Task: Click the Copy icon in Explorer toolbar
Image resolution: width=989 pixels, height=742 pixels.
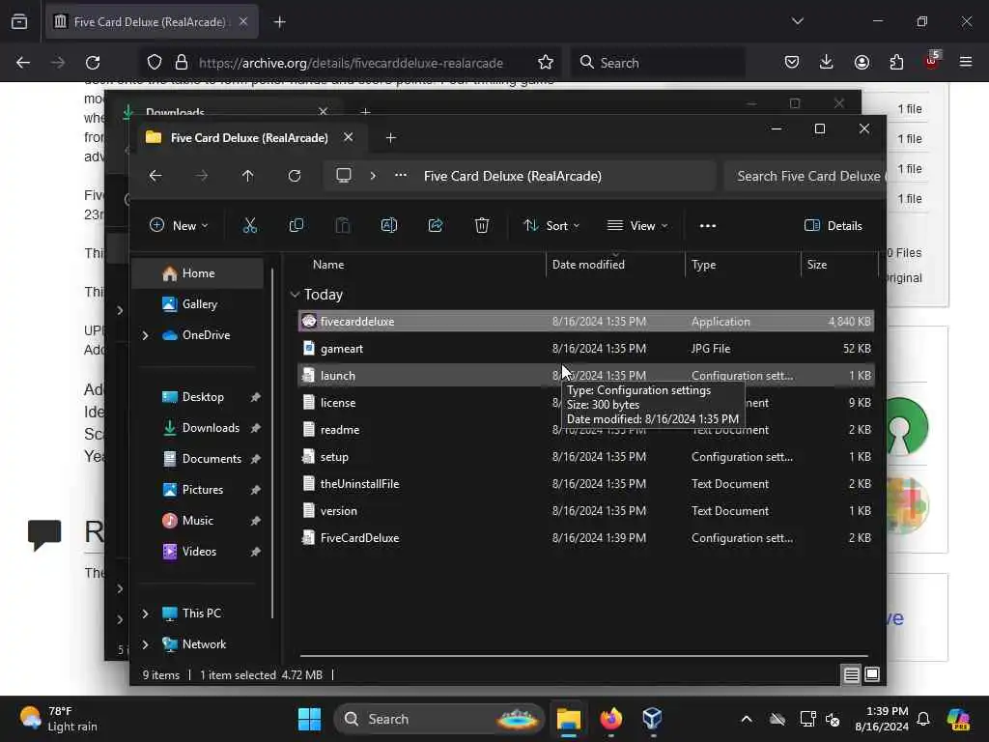Action: coord(296,225)
